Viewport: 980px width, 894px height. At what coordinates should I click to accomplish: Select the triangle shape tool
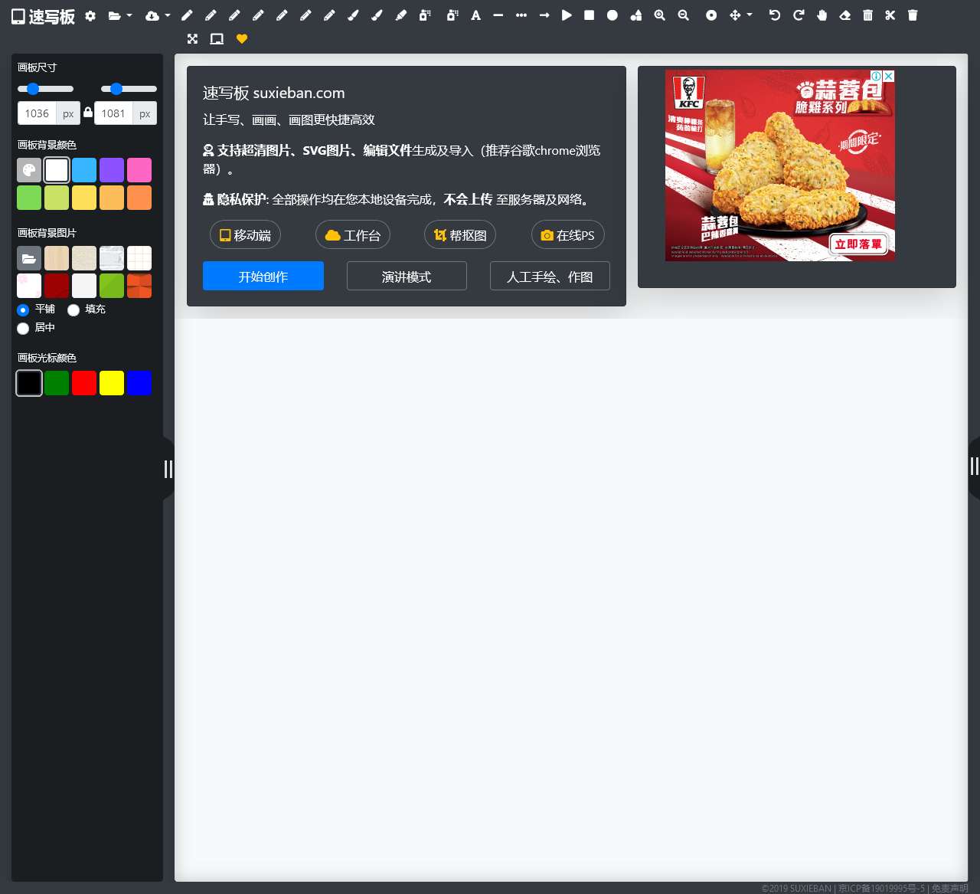coord(567,15)
